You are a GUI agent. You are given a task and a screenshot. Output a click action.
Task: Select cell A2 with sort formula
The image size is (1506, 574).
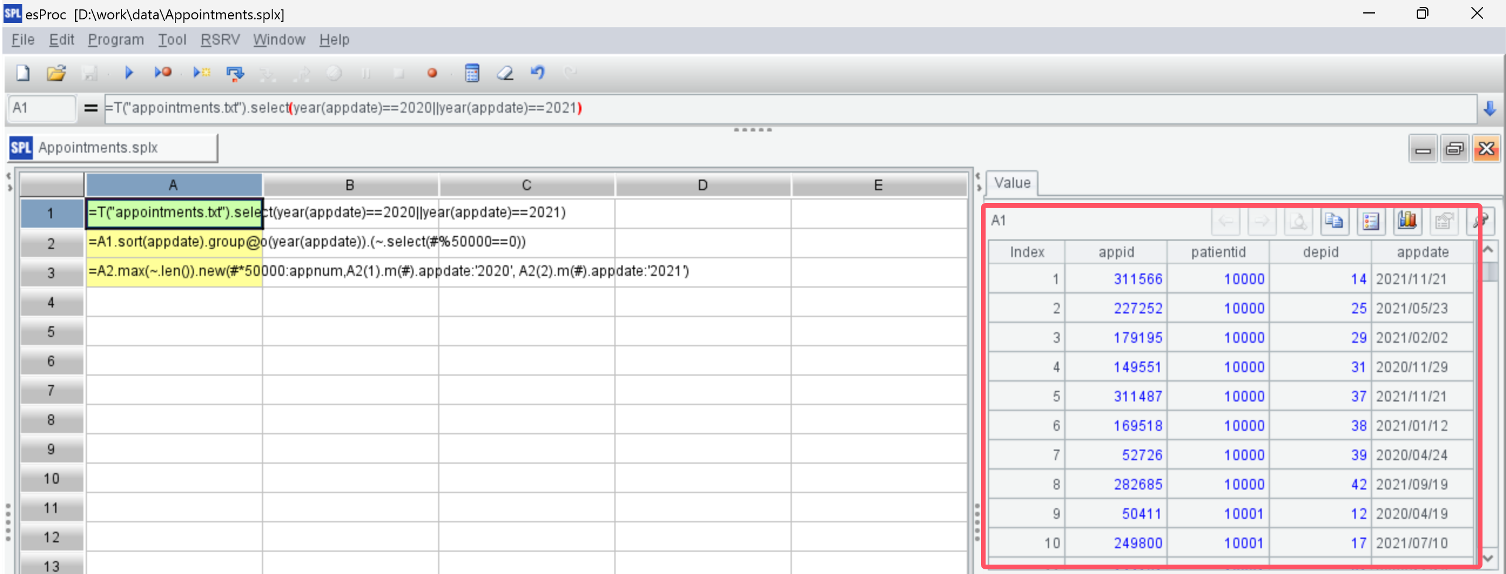[174, 242]
